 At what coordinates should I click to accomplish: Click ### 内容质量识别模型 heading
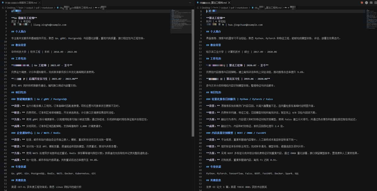[236, 133]
